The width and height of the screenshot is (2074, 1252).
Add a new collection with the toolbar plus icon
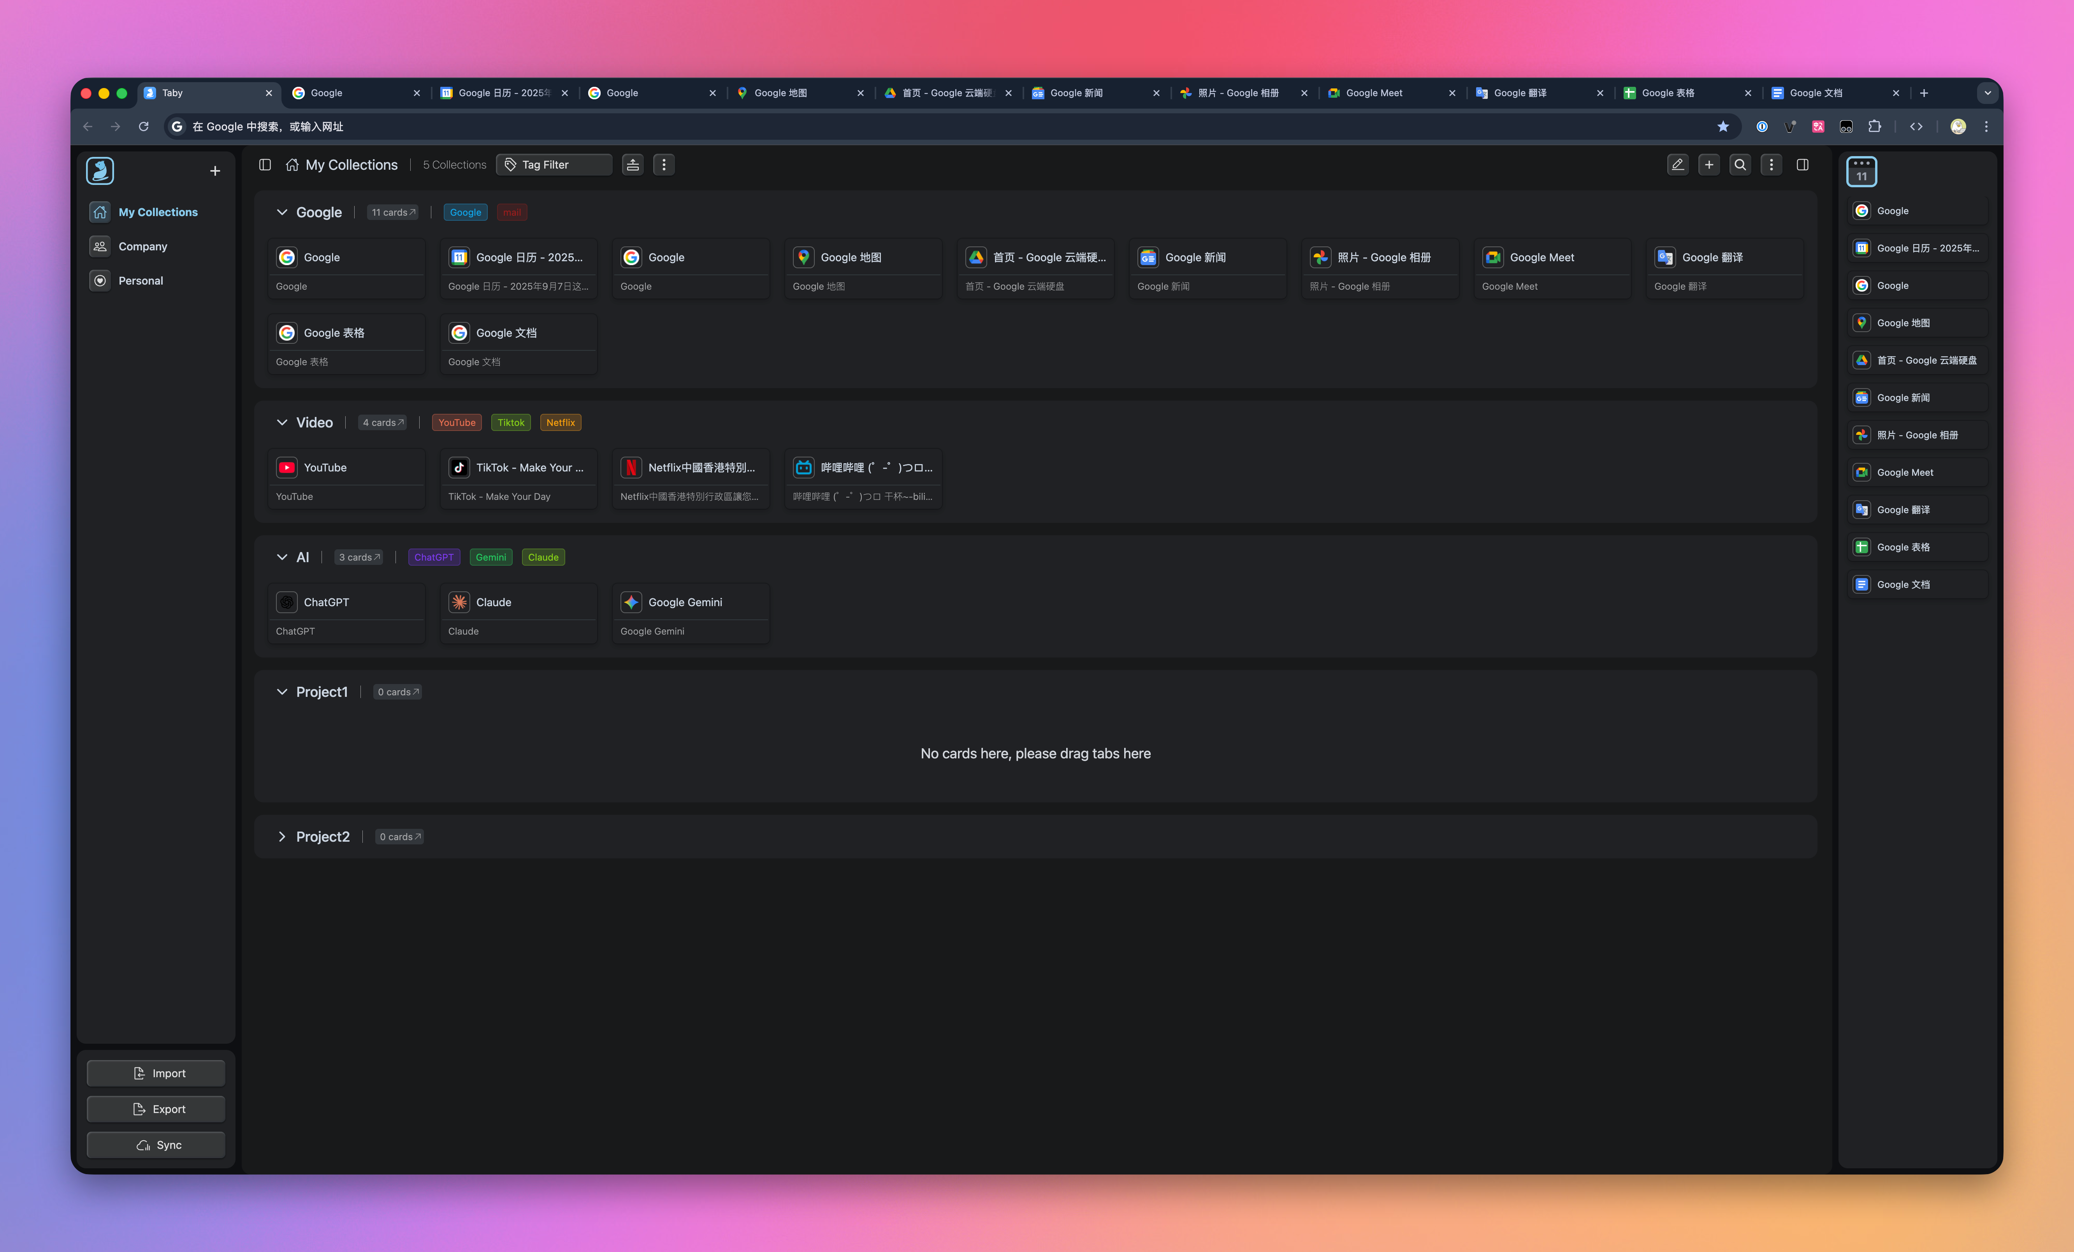click(1709, 165)
